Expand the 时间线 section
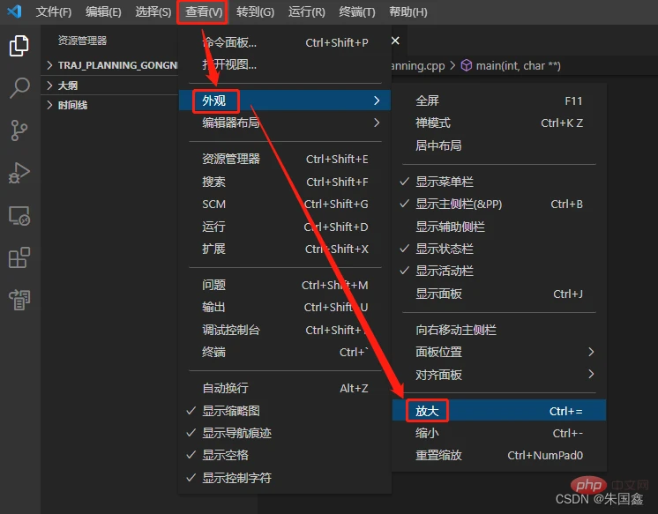This screenshot has width=658, height=514. 110,105
